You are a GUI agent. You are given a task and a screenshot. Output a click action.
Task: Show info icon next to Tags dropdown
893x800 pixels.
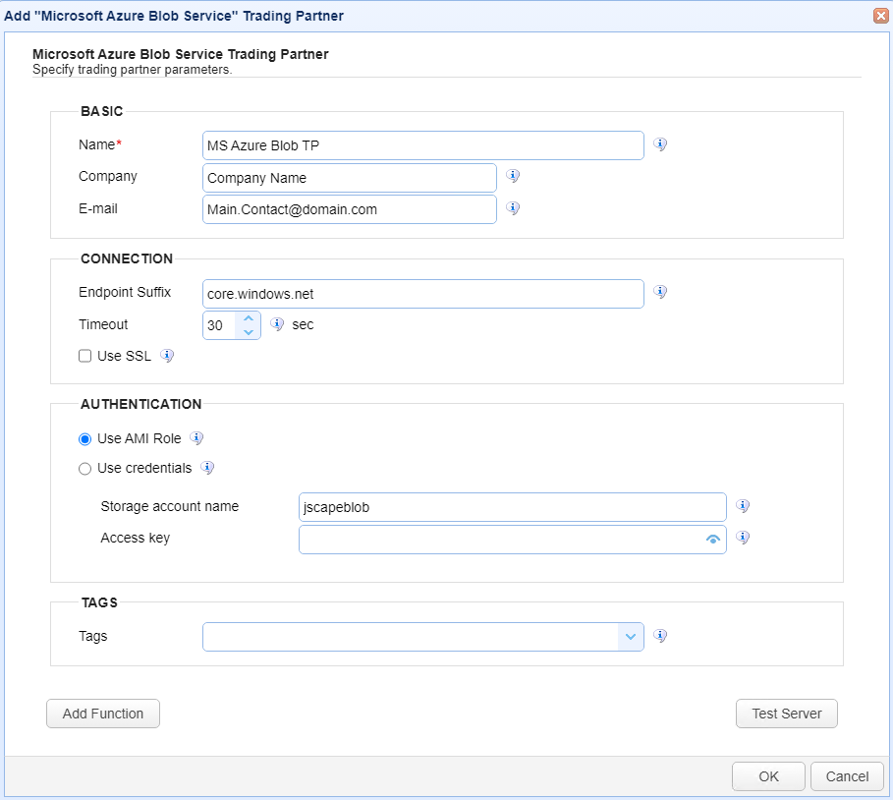coord(660,635)
